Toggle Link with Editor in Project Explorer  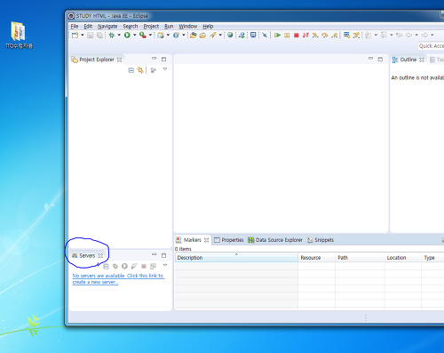pos(140,70)
